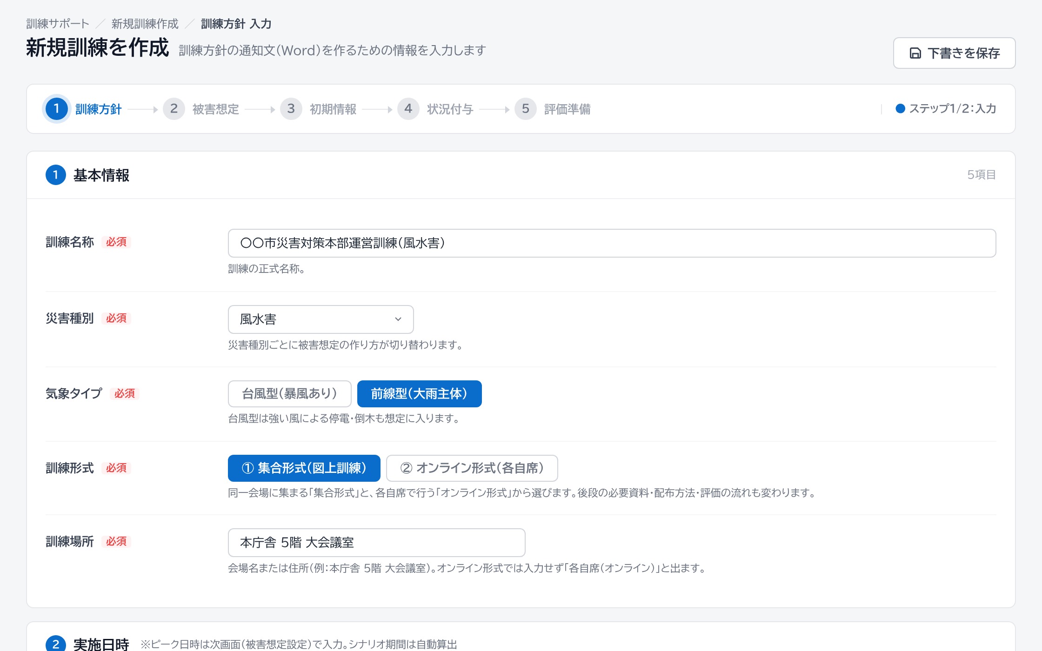The height and width of the screenshot is (651, 1042).
Task: Click step 4 circle for 状況付与
Action: 408,109
